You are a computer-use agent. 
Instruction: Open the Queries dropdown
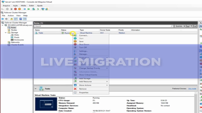[180, 26]
